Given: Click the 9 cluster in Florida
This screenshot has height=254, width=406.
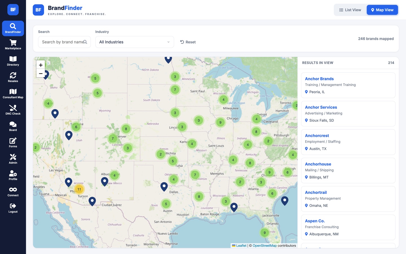Looking at the screenshot, I should [x=264, y=233].
